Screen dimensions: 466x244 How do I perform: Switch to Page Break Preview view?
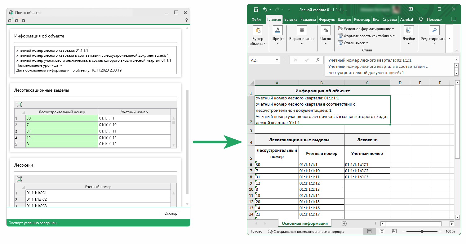pyautogui.click(x=394, y=231)
